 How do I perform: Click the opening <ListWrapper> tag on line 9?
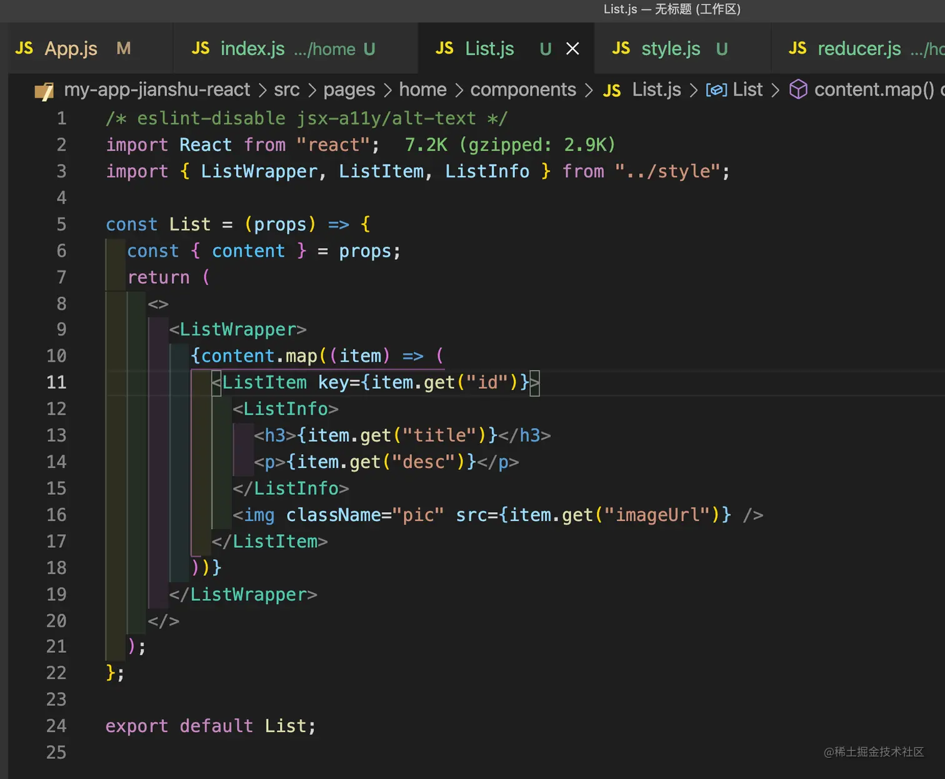pyautogui.click(x=238, y=329)
